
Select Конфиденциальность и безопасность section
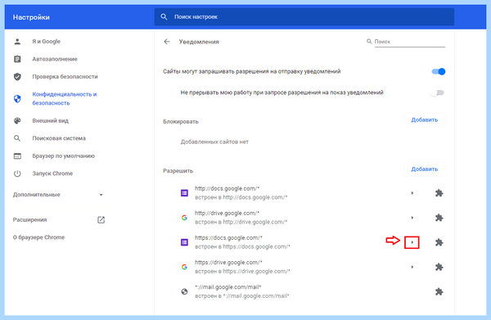pyautogui.click(x=64, y=99)
